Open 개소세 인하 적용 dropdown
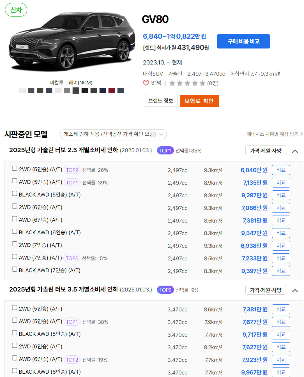This screenshot has width=304, height=377. [x=113, y=134]
